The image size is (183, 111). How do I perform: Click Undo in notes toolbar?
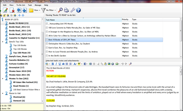pos(123,64)
